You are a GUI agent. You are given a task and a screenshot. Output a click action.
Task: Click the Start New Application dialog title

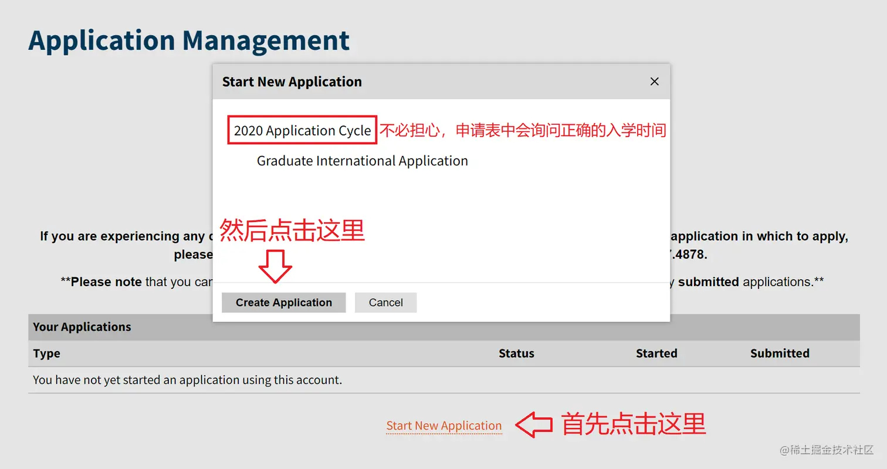292,81
